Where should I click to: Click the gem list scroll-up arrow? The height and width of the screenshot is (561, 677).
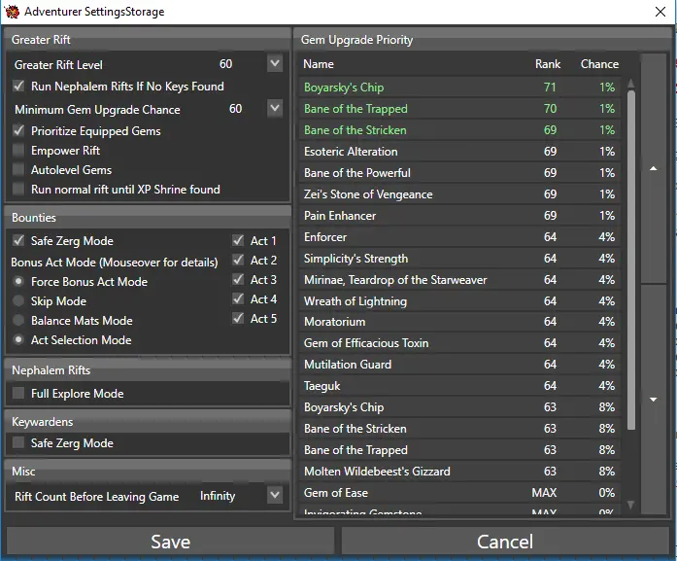point(630,83)
